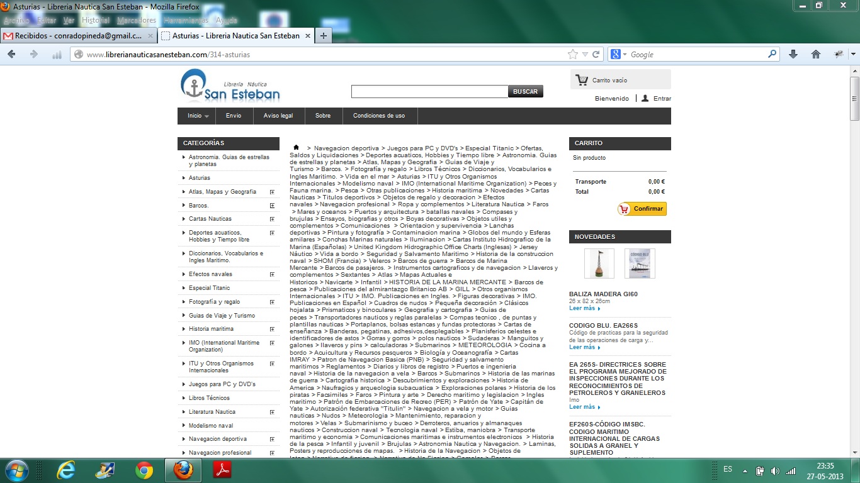The width and height of the screenshot is (860, 483).
Task: Click the site search text field
Action: (x=429, y=92)
